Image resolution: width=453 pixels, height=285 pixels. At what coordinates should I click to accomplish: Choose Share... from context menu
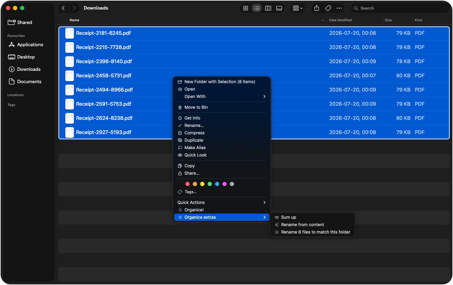point(222,173)
